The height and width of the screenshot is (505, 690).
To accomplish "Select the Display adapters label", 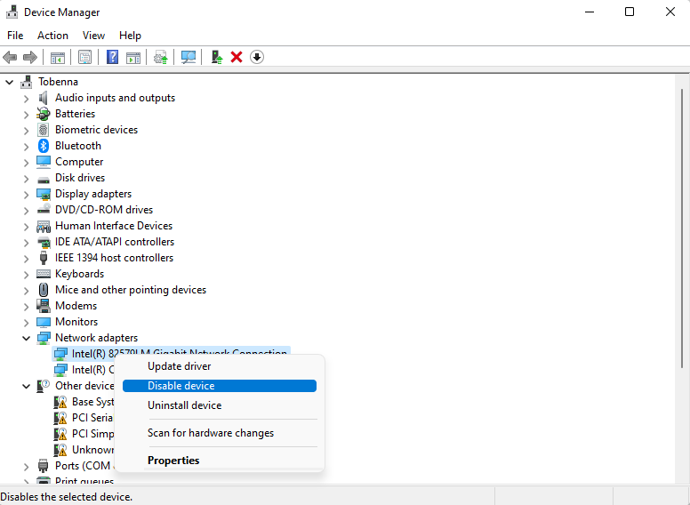I will coord(93,194).
